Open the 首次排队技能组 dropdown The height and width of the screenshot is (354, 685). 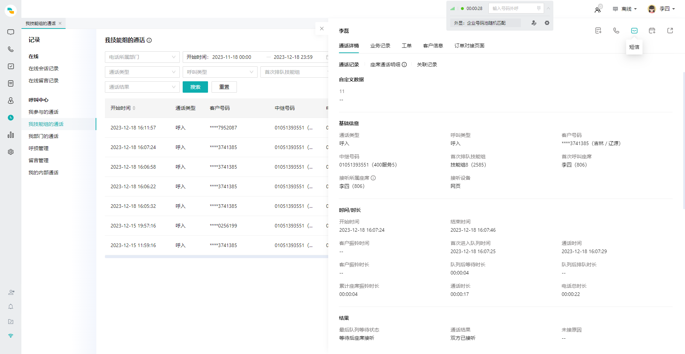(294, 72)
